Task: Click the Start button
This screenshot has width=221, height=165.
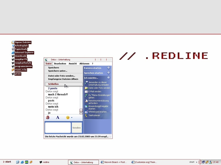Action: click(x=7, y=162)
